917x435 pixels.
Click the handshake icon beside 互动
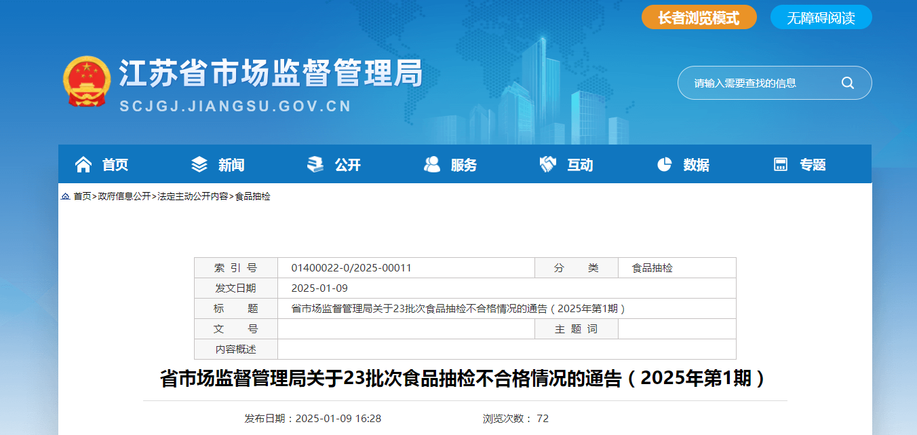tap(548, 164)
